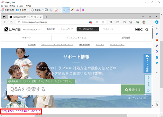Select the サポート tab

click(x=26, y=38)
